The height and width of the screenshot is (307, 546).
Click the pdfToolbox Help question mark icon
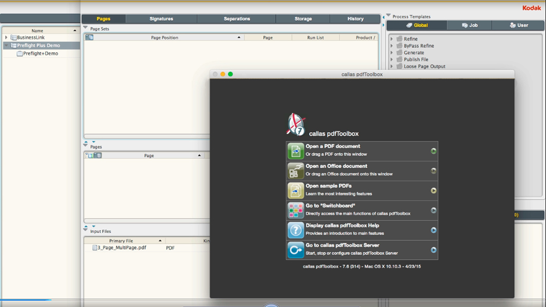click(x=295, y=230)
